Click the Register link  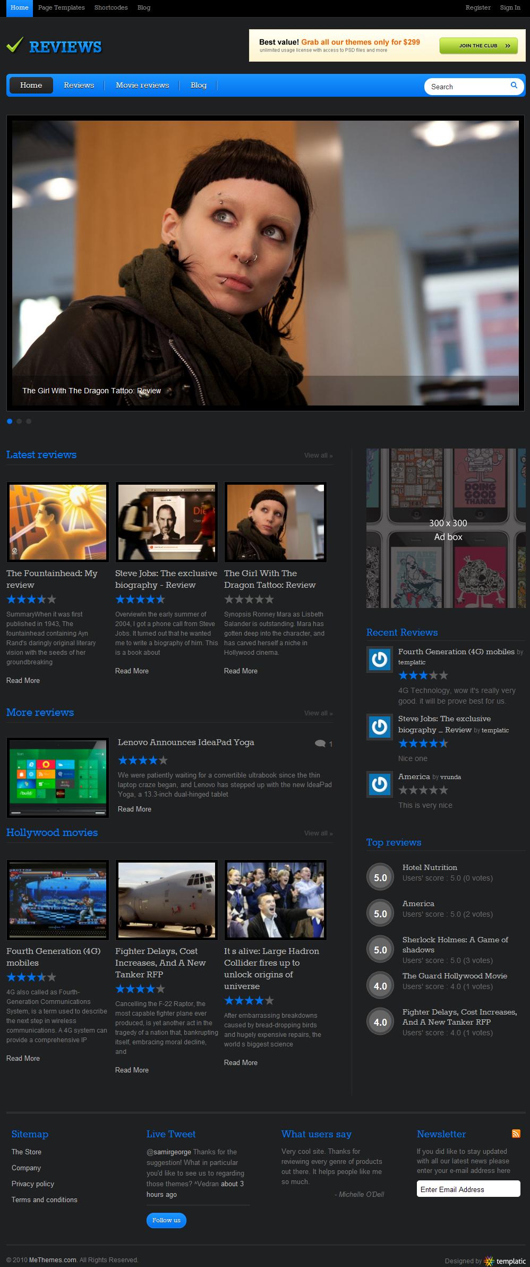[x=478, y=7]
